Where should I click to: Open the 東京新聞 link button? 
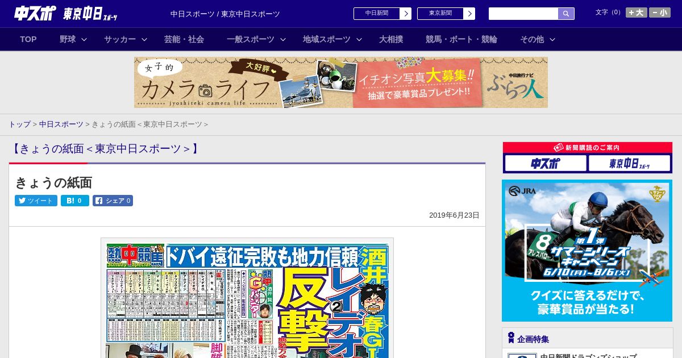click(440, 14)
